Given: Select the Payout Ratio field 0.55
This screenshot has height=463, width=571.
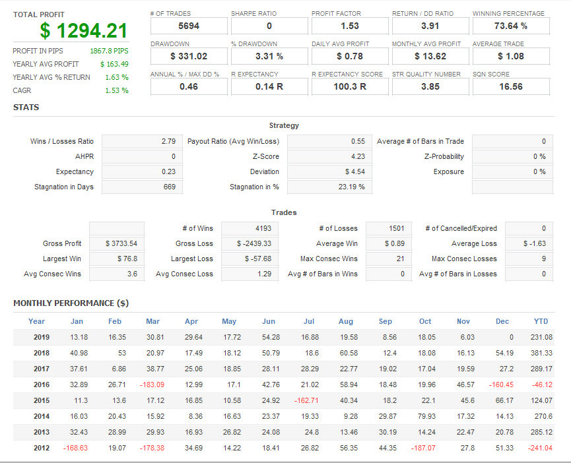Looking at the screenshot, I should (x=329, y=142).
